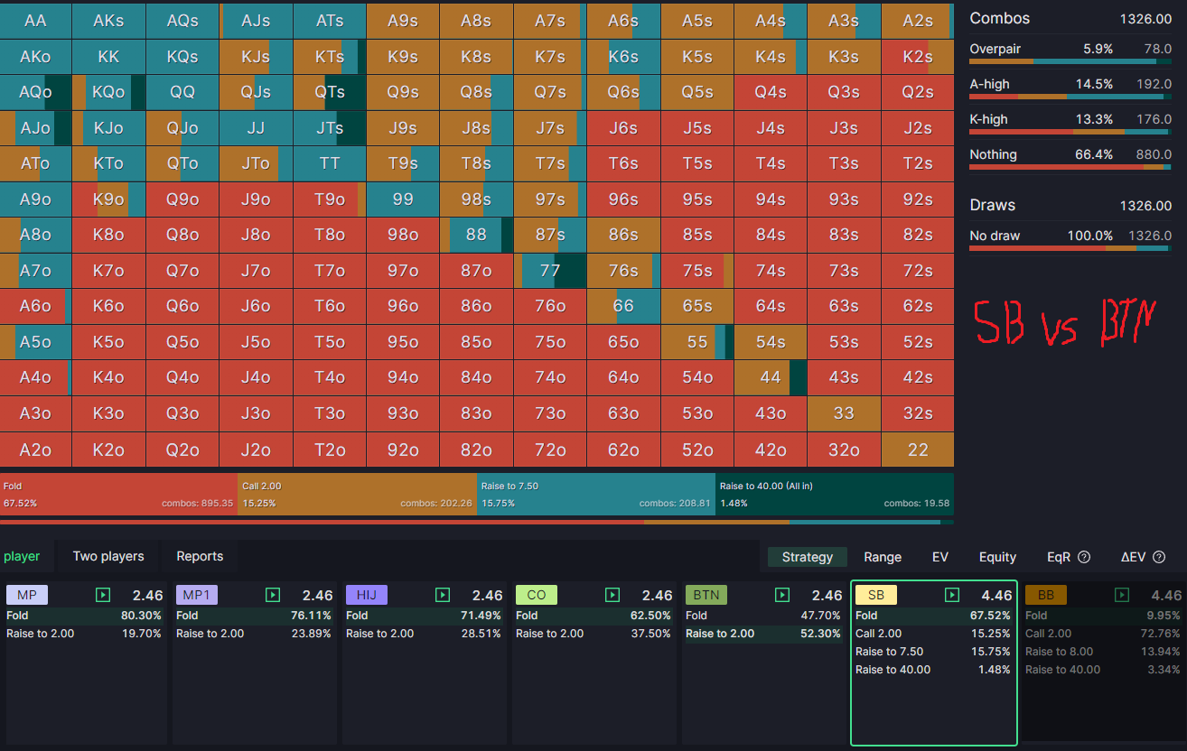The image size is (1187, 751).
Task: Click the KK hand cell
Action: pos(108,57)
